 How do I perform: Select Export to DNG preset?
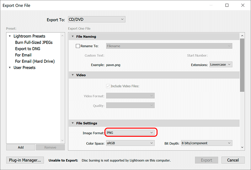tap(28, 49)
